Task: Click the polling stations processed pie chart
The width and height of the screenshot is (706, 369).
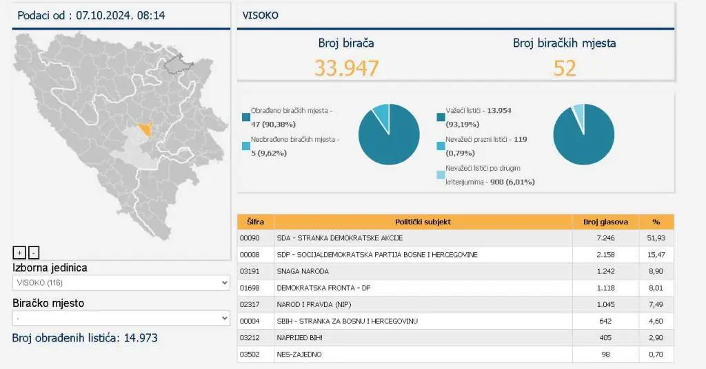Action: pos(389,135)
